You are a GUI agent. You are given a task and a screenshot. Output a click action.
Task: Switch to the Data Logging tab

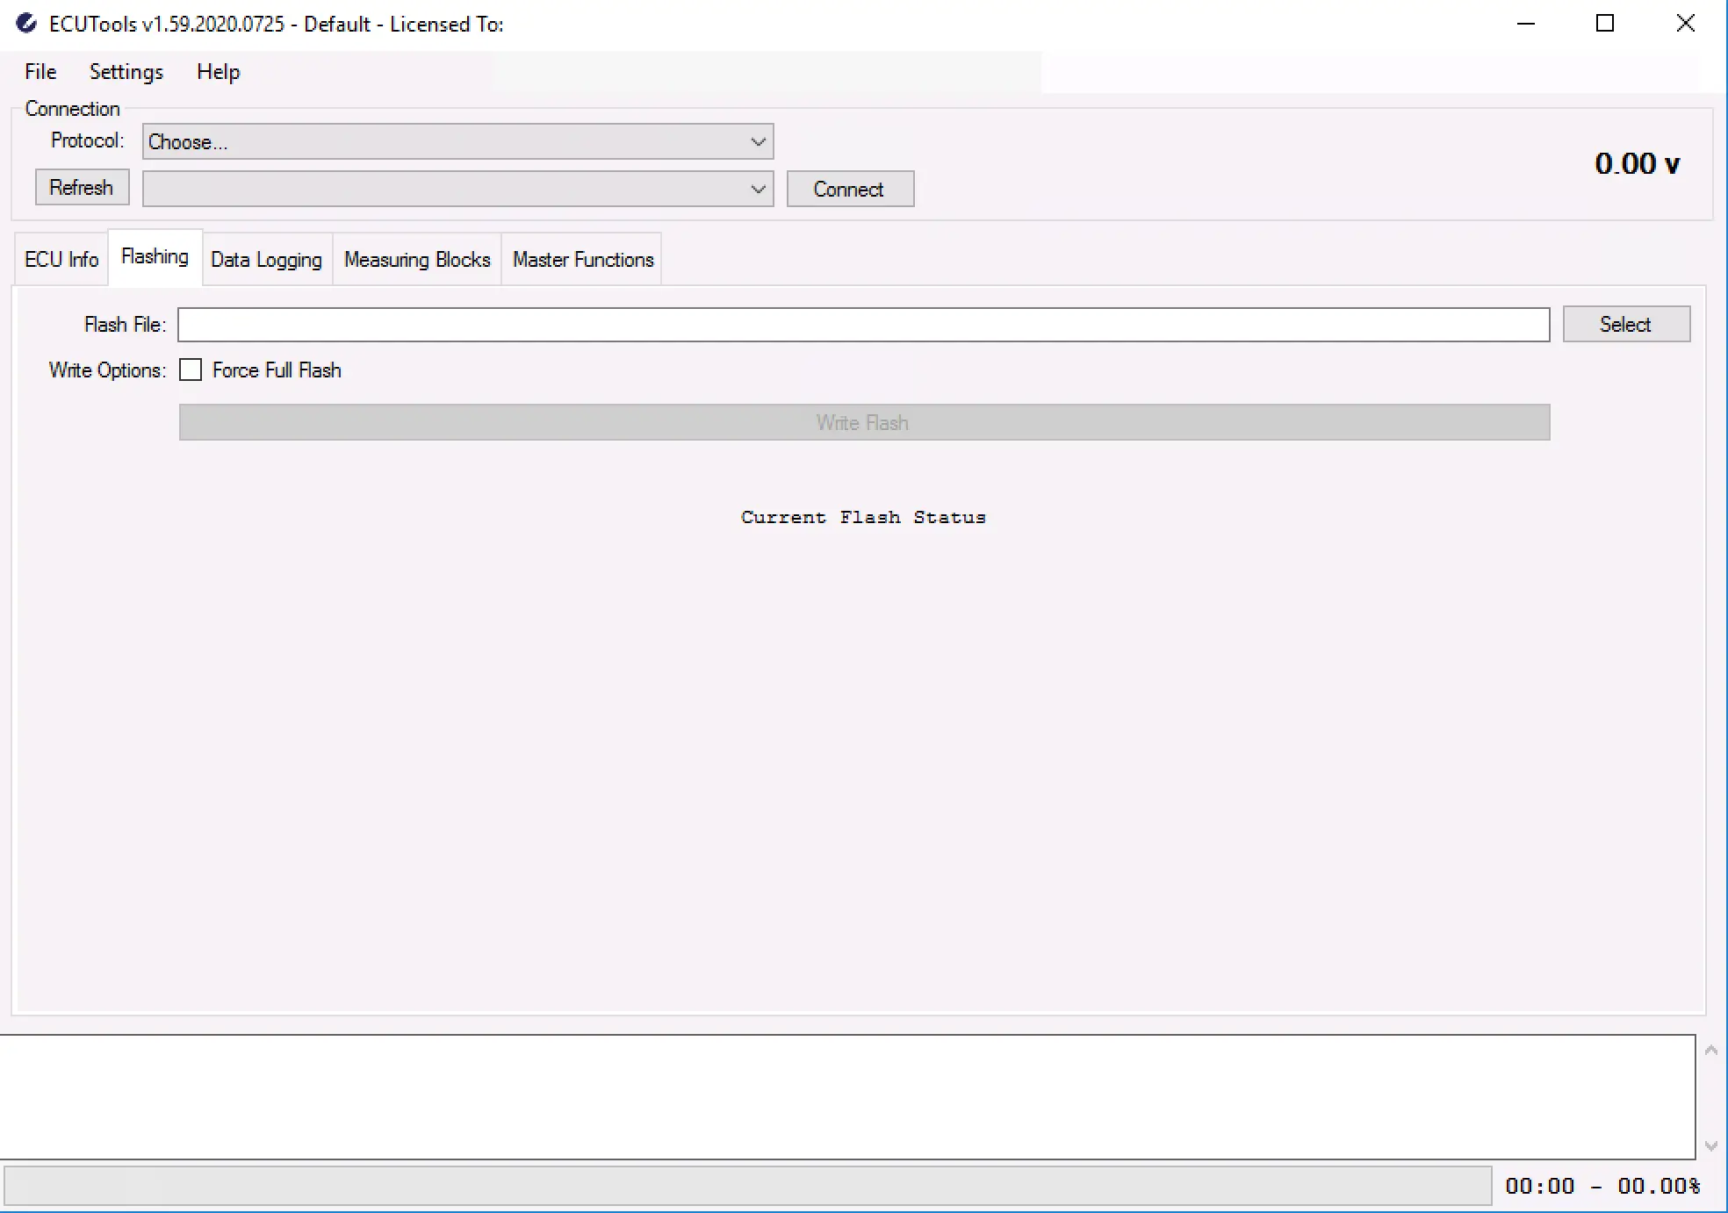266,260
